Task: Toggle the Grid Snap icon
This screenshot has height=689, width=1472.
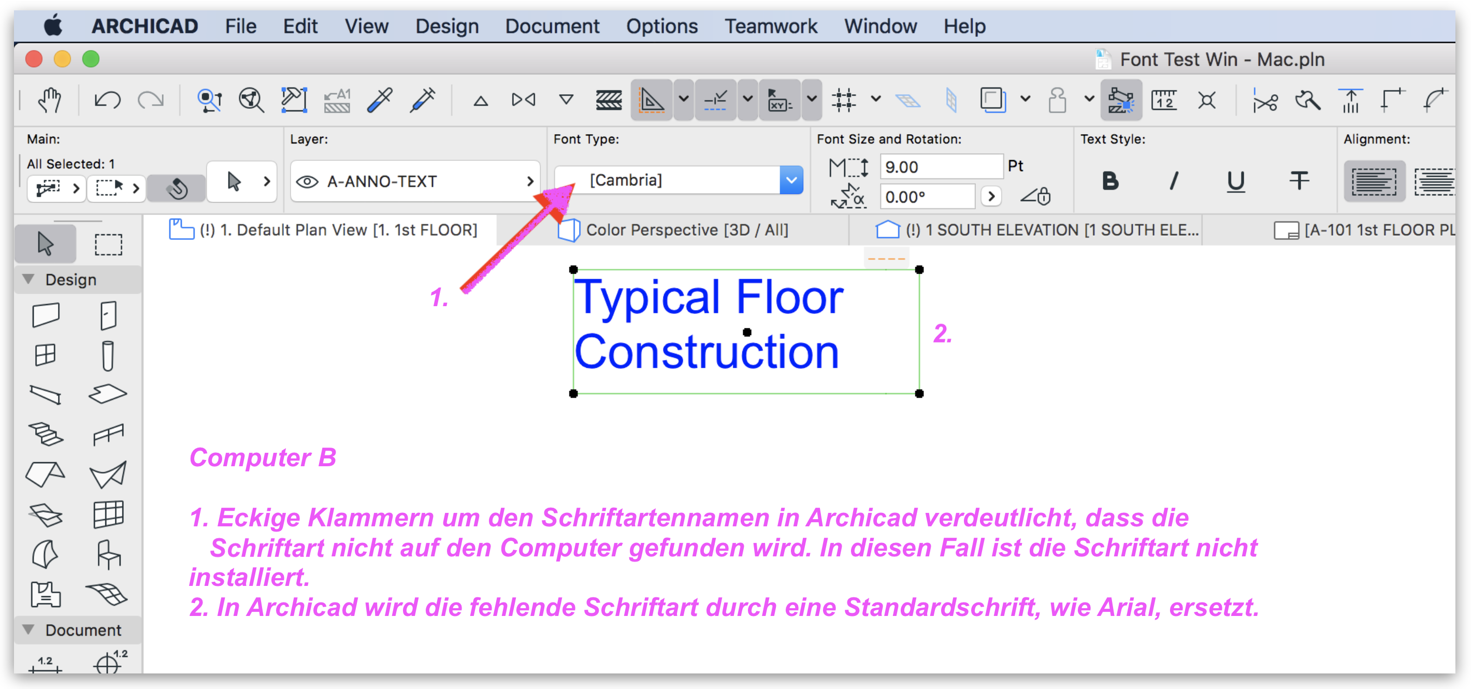Action: (843, 100)
